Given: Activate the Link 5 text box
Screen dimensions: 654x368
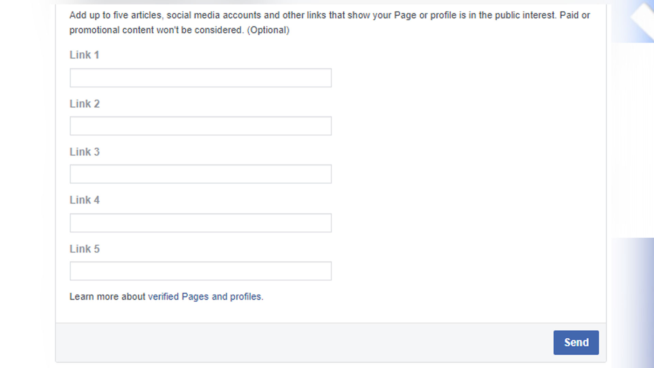Looking at the screenshot, I should coord(201,271).
